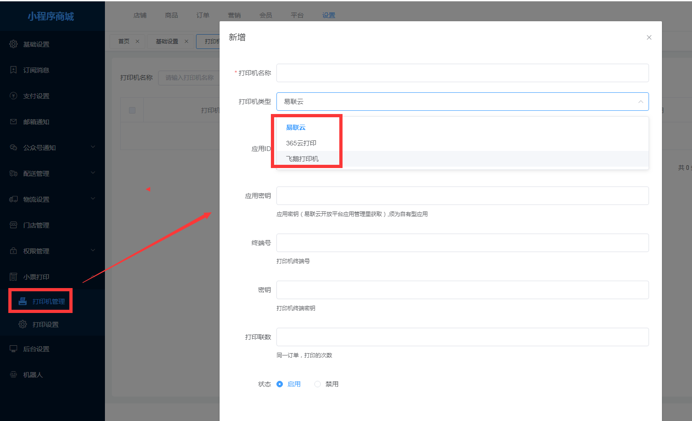Close the 首页 tab using its X
The image size is (692, 421).
tap(137, 41)
